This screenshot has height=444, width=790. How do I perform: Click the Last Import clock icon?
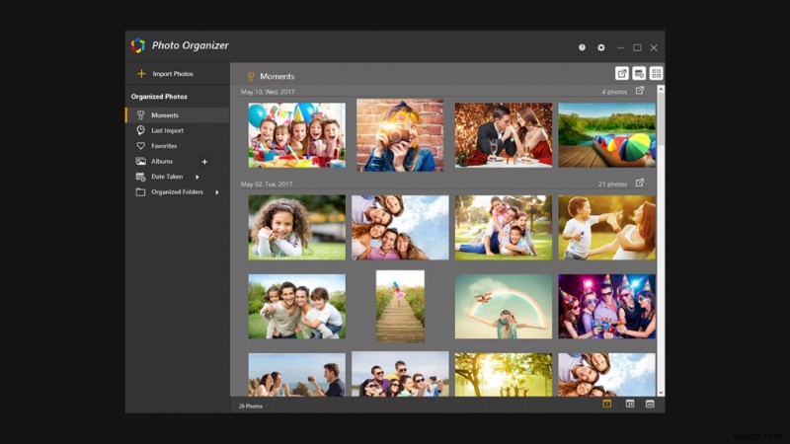coord(140,130)
